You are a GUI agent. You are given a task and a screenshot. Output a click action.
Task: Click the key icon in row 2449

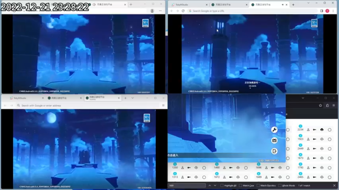tap(314, 149)
